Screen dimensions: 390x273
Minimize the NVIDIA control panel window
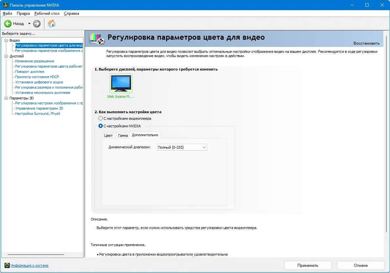[x=352, y=5]
